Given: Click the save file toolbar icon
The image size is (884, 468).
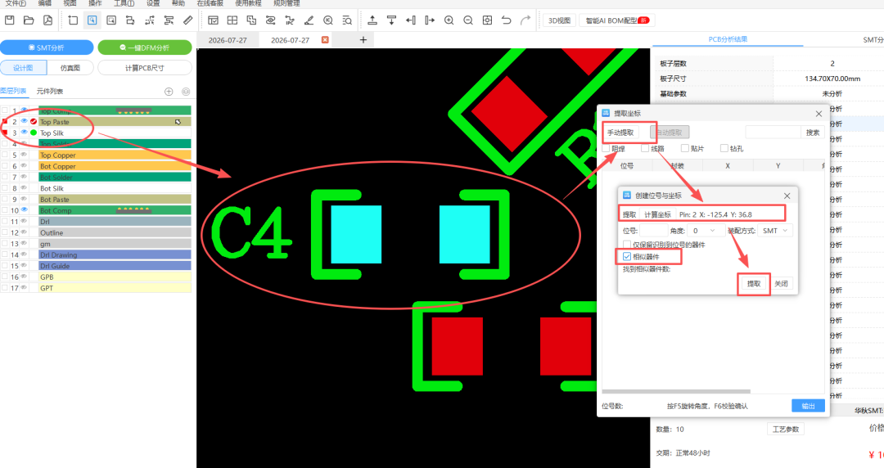Looking at the screenshot, I should tap(9, 20).
